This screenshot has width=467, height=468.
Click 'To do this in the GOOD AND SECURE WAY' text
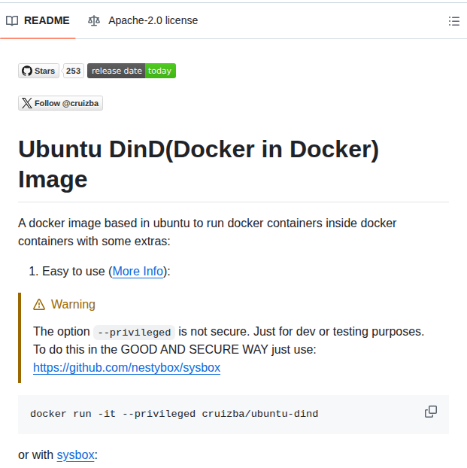coord(174,350)
